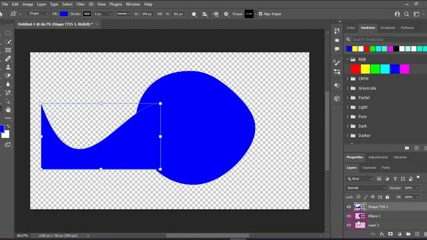Toggle the shape layer filter

point(403,179)
